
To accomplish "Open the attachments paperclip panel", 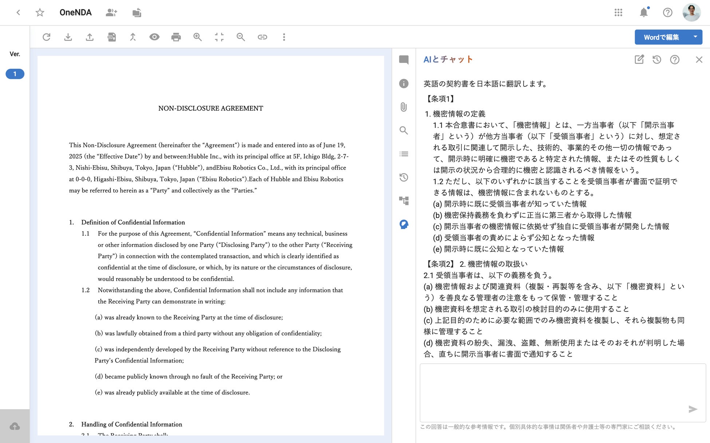I will click(404, 107).
